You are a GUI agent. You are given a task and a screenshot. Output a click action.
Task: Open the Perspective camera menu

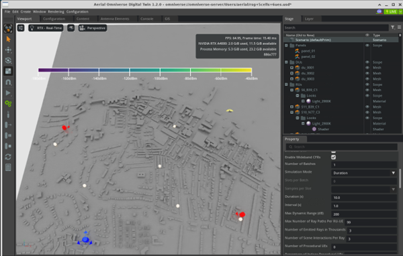click(x=93, y=28)
